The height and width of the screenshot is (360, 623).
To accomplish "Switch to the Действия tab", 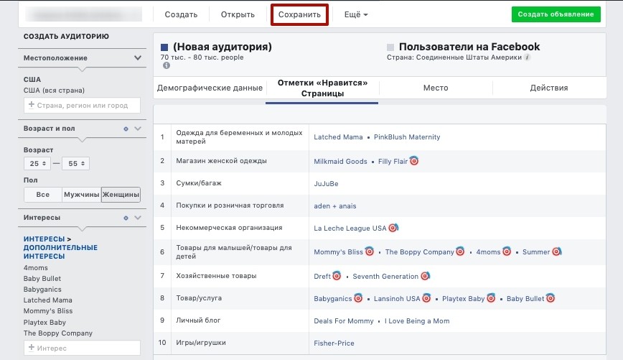I will click(x=549, y=88).
